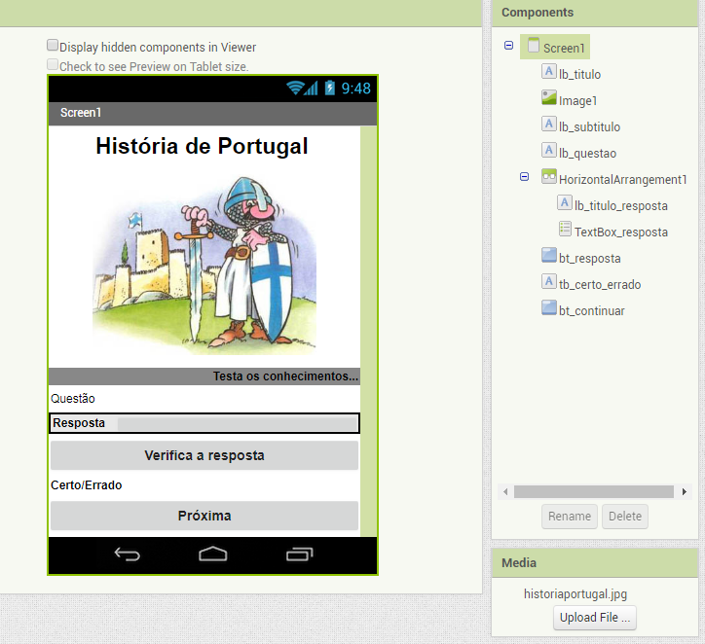705x644 pixels.
Task: Click the scrollbar right arrow in Components
Action: [685, 492]
